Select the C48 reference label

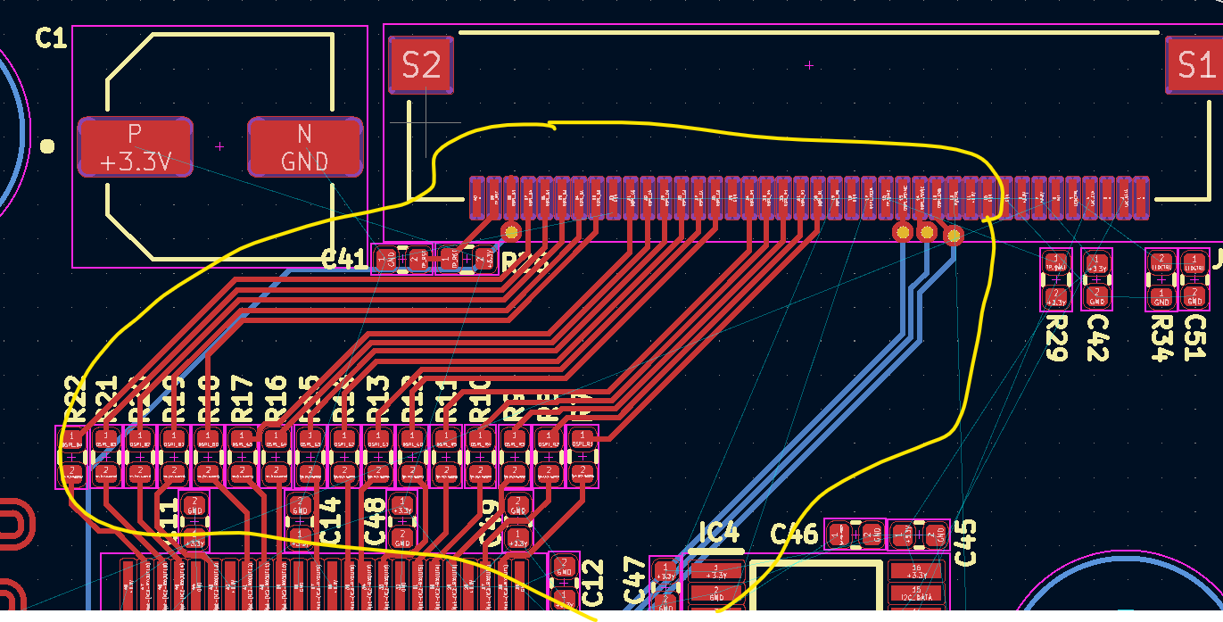pos(375,522)
